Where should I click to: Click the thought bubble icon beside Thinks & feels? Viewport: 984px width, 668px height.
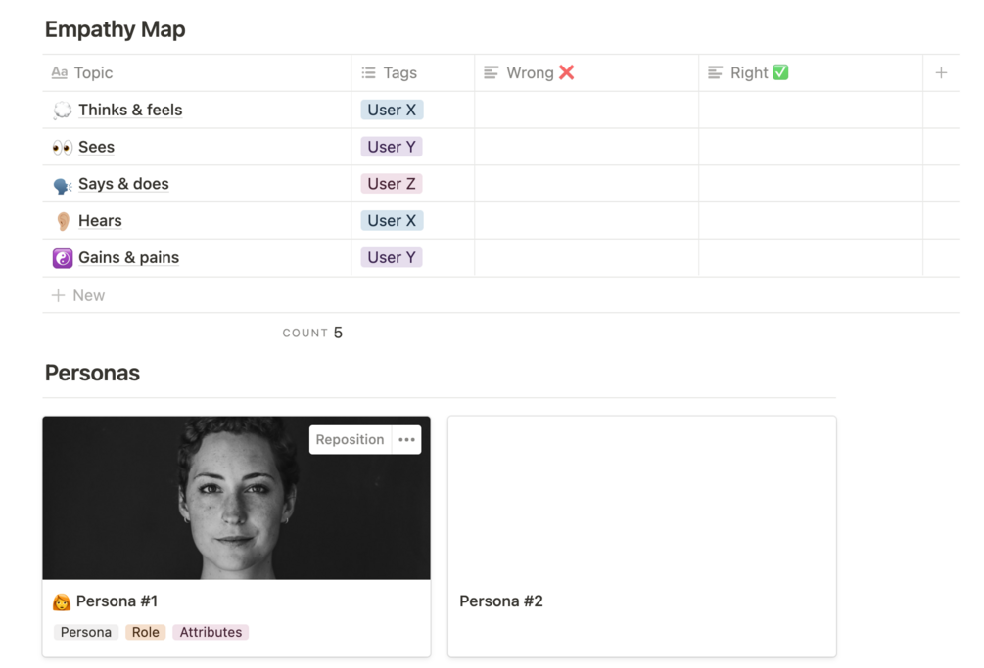[63, 111]
